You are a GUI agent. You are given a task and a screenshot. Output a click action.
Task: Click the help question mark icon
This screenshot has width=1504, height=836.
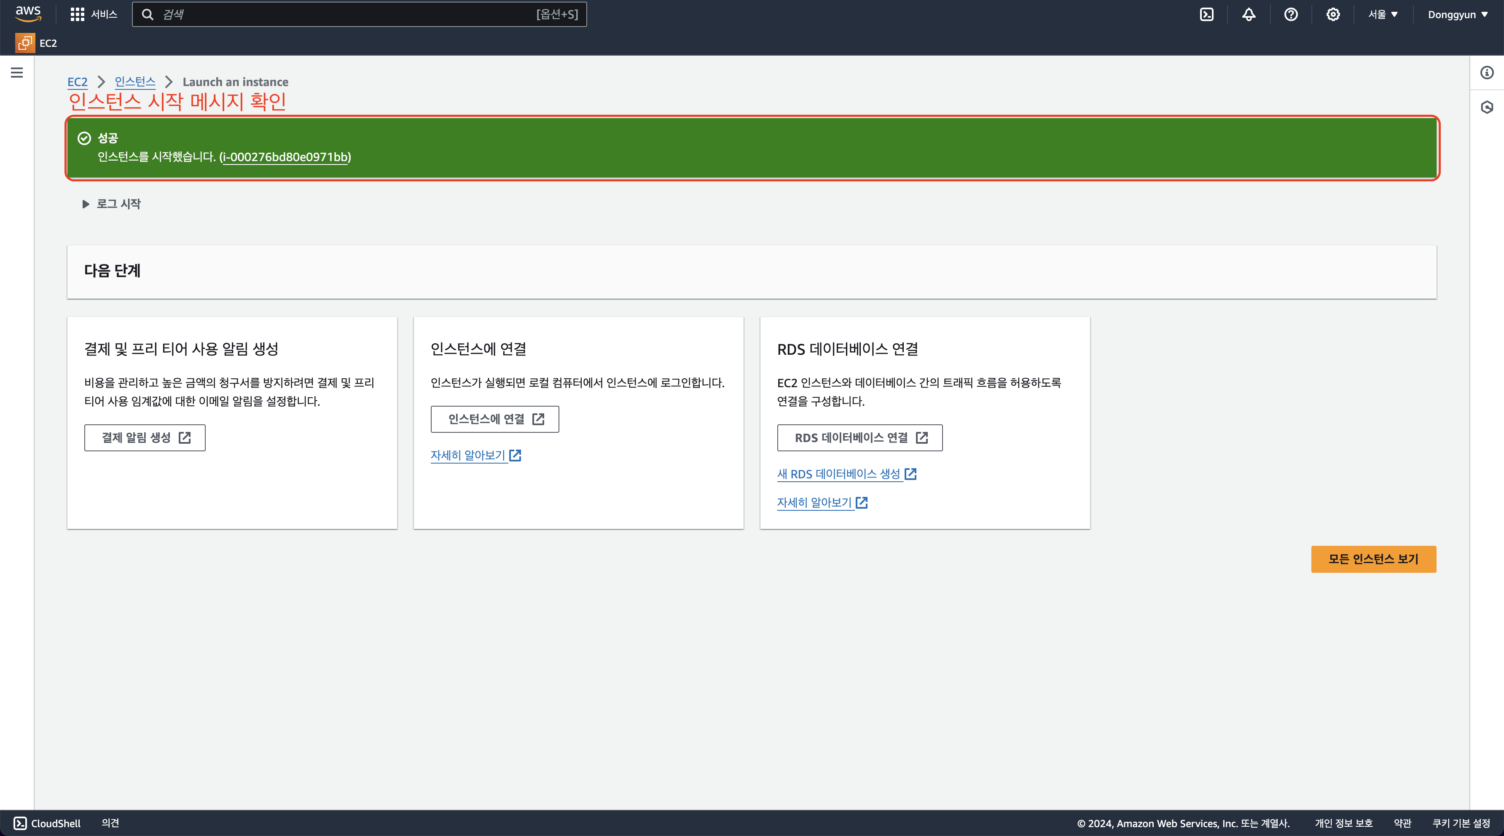click(1290, 15)
